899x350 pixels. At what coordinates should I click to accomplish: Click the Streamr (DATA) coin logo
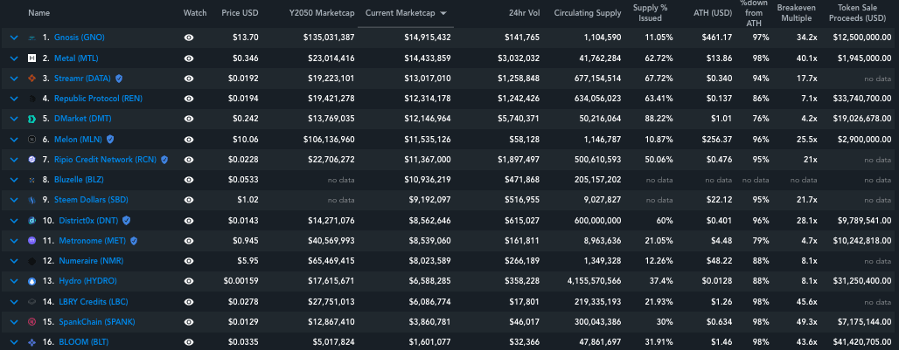click(32, 79)
